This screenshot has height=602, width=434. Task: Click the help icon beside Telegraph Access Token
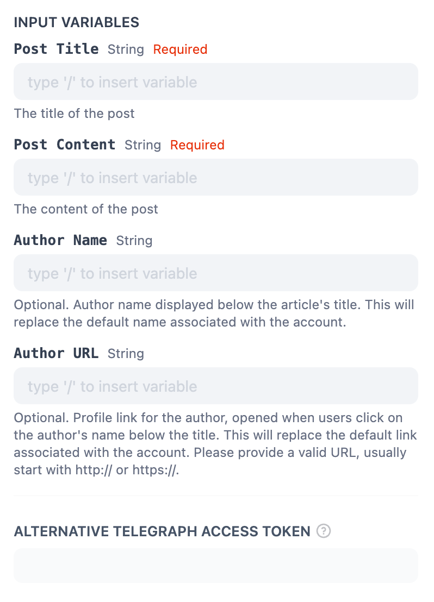click(x=324, y=531)
